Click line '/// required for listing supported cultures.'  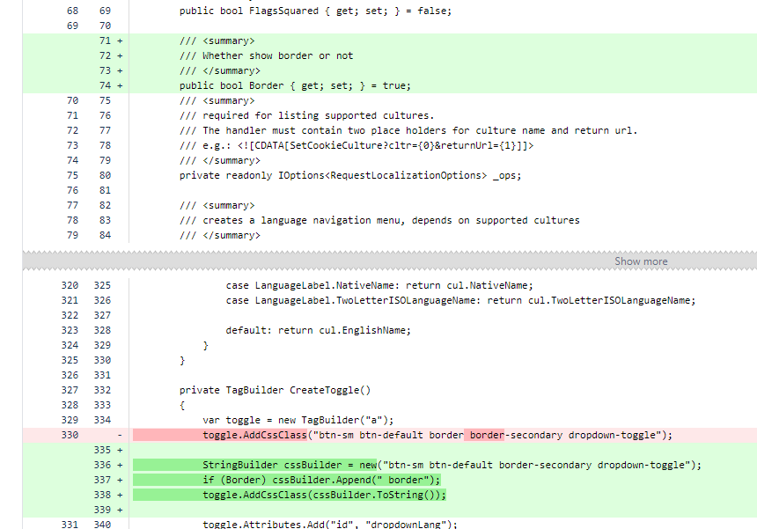306,115
